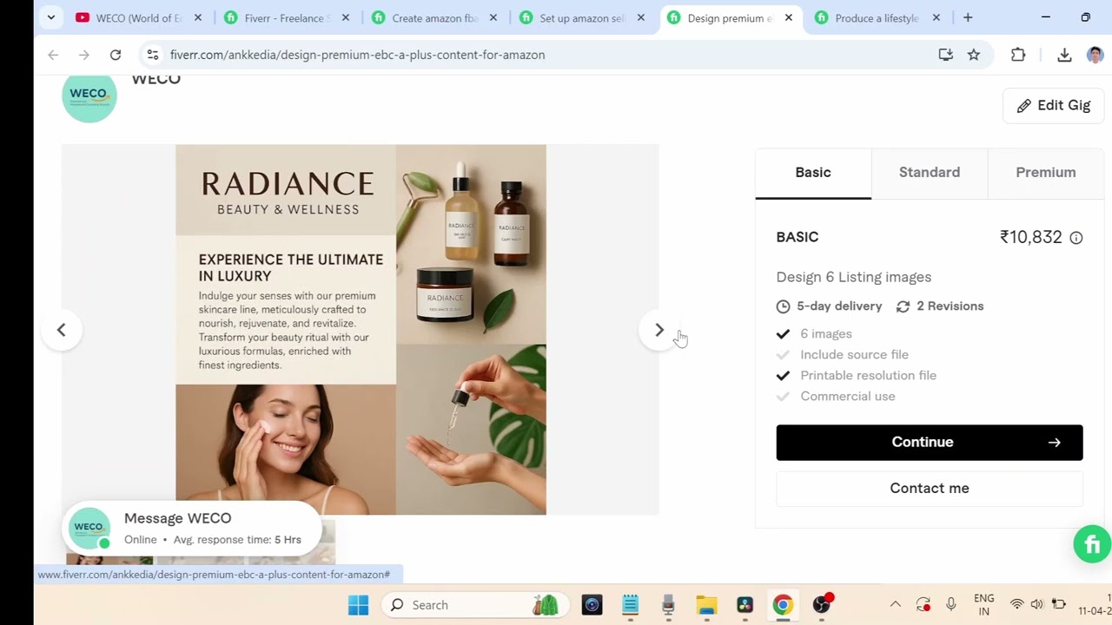Open the tab search dropdown arrow
Screen dimensions: 1112x625
51,17
